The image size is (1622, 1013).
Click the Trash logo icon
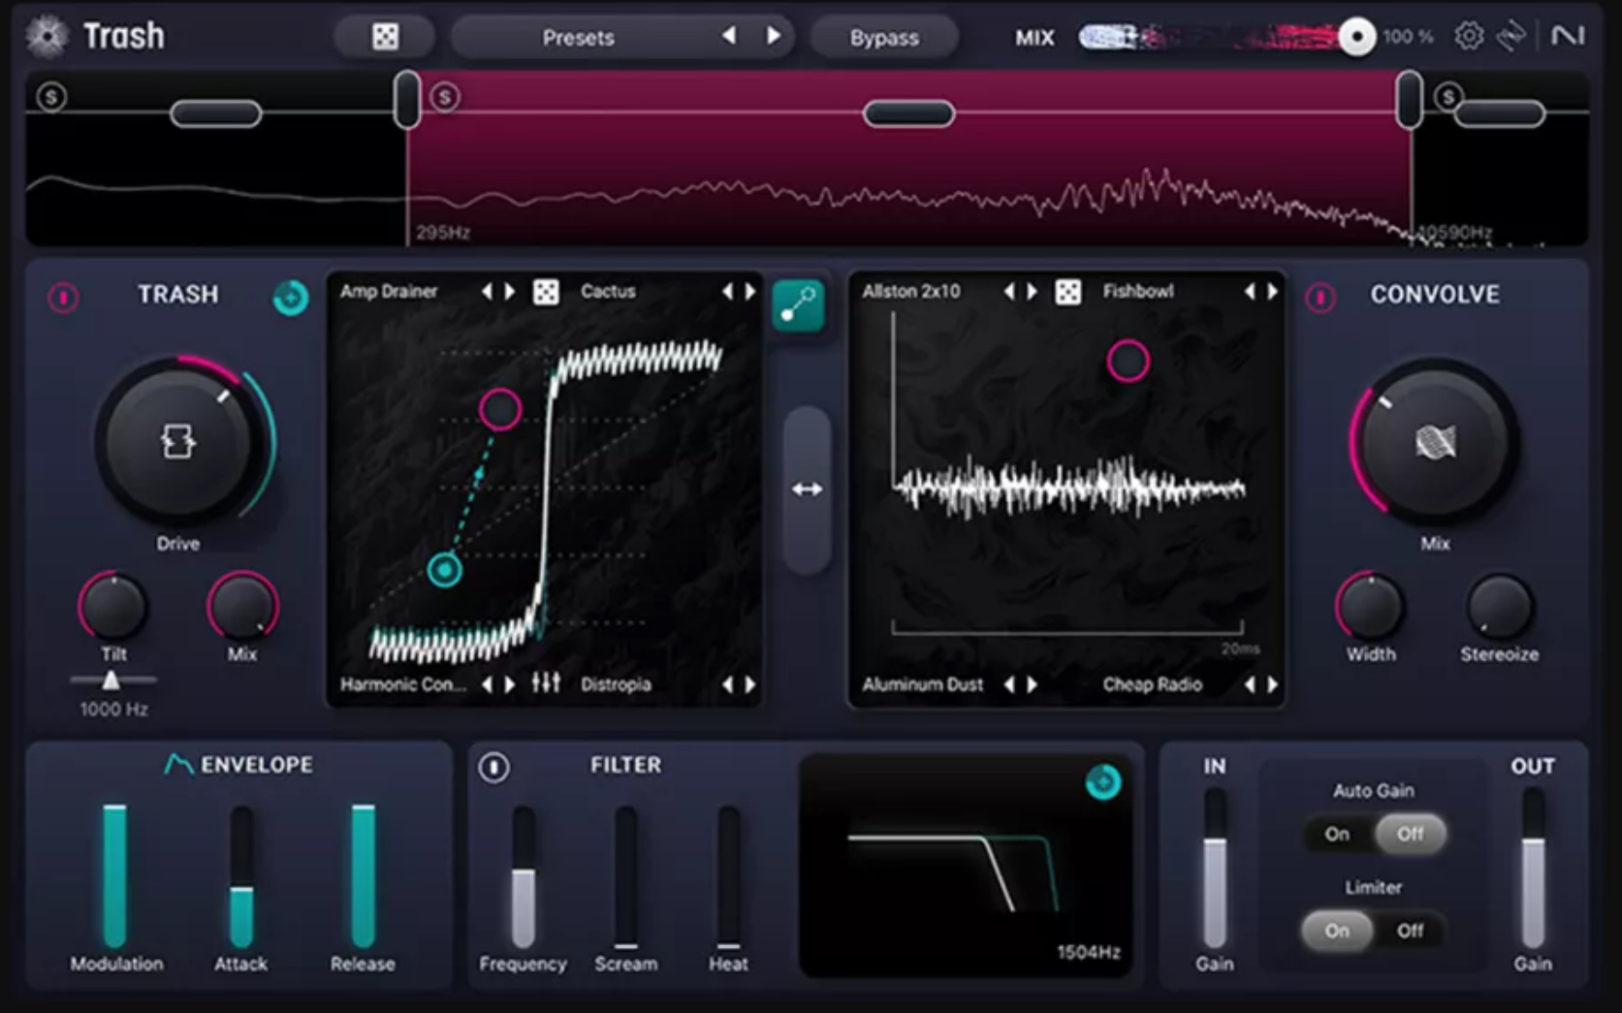click(x=47, y=37)
